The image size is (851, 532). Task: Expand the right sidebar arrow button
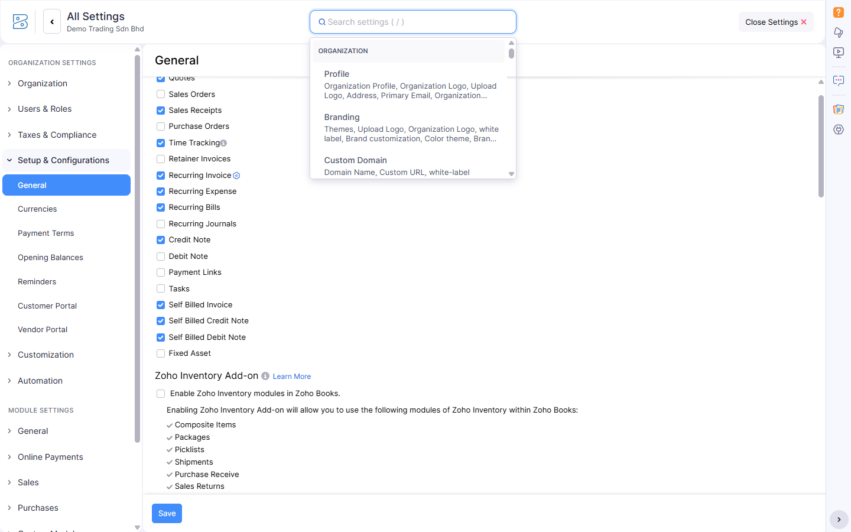(x=839, y=520)
